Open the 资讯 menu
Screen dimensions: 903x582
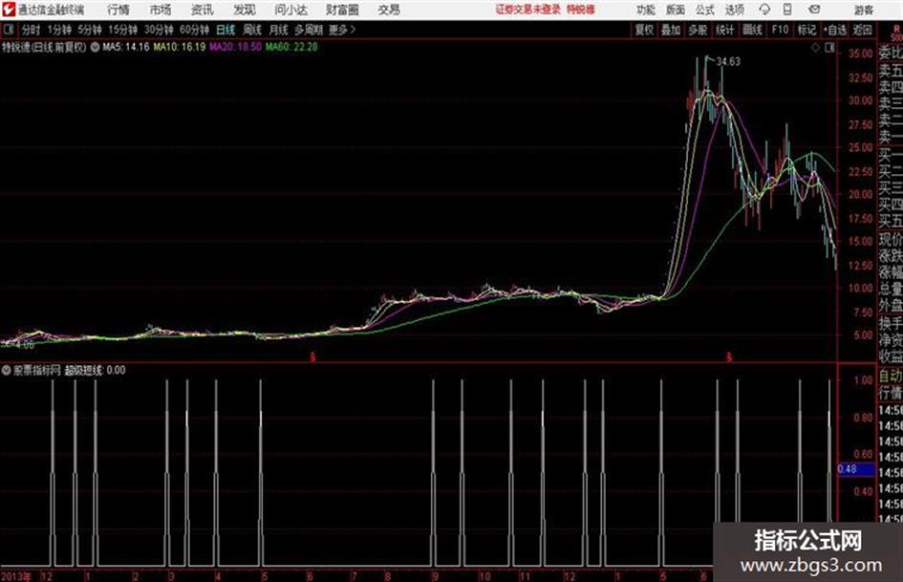click(203, 10)
